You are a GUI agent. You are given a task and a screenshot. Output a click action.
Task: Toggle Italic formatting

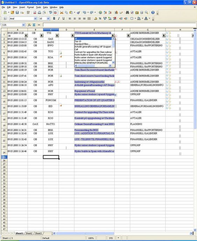coord(59,19)
